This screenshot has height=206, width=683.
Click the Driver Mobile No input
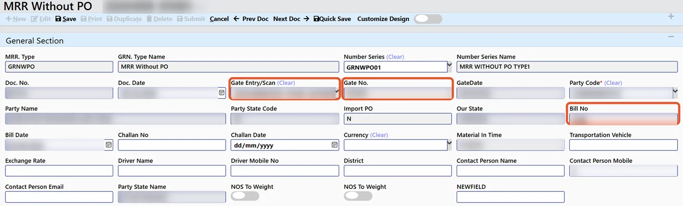(285, 171)
